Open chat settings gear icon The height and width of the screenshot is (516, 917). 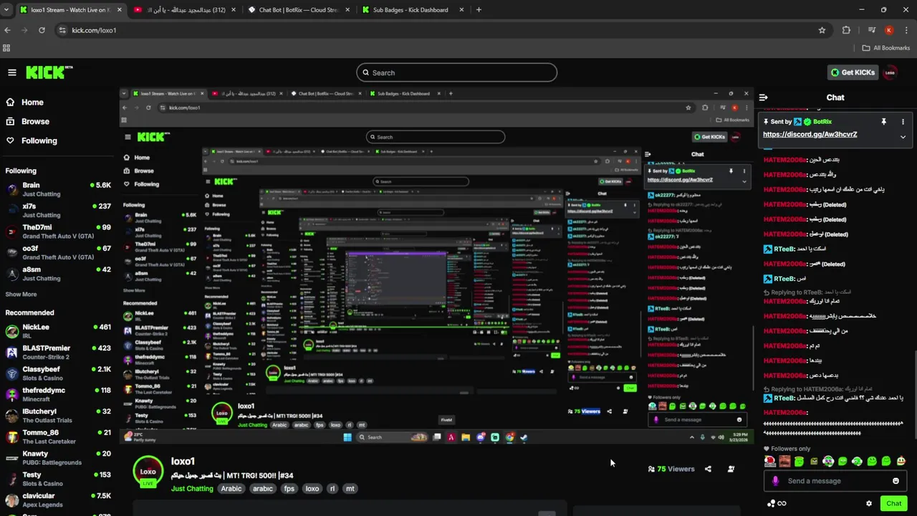click(869, 504)
